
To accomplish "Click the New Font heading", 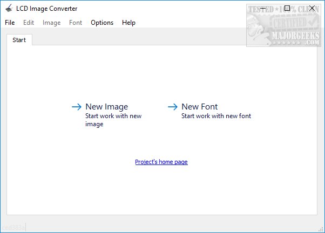I will point(199,107).
